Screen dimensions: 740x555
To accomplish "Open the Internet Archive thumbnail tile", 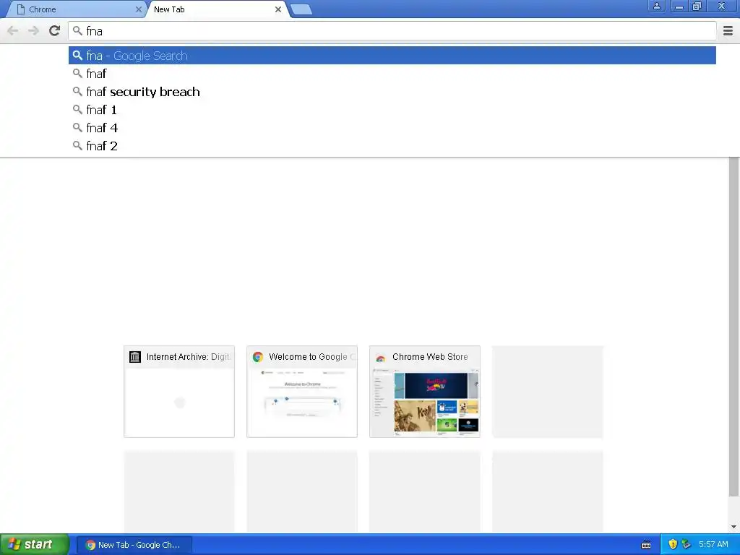I will pos(179,392).
